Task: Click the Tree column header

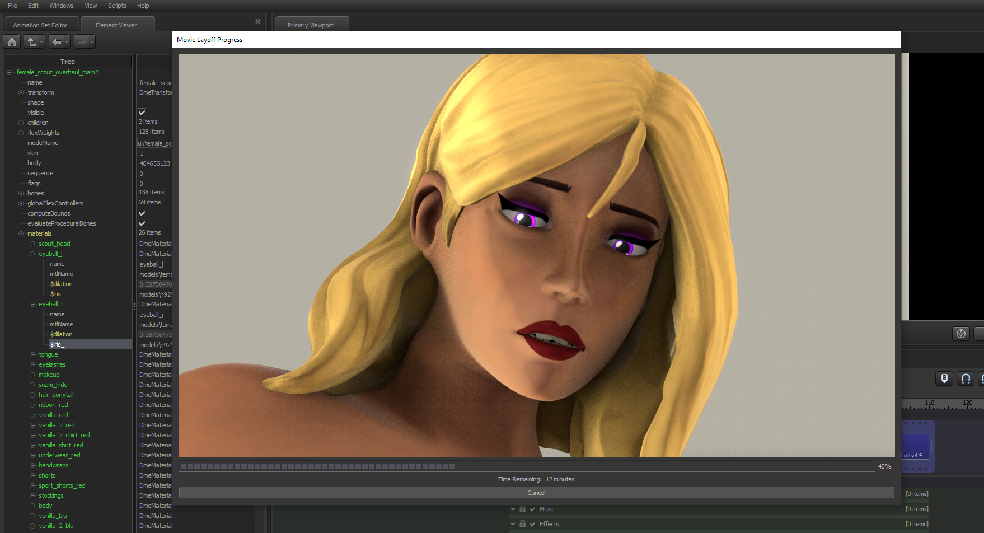Action: (x=68, y=62)
